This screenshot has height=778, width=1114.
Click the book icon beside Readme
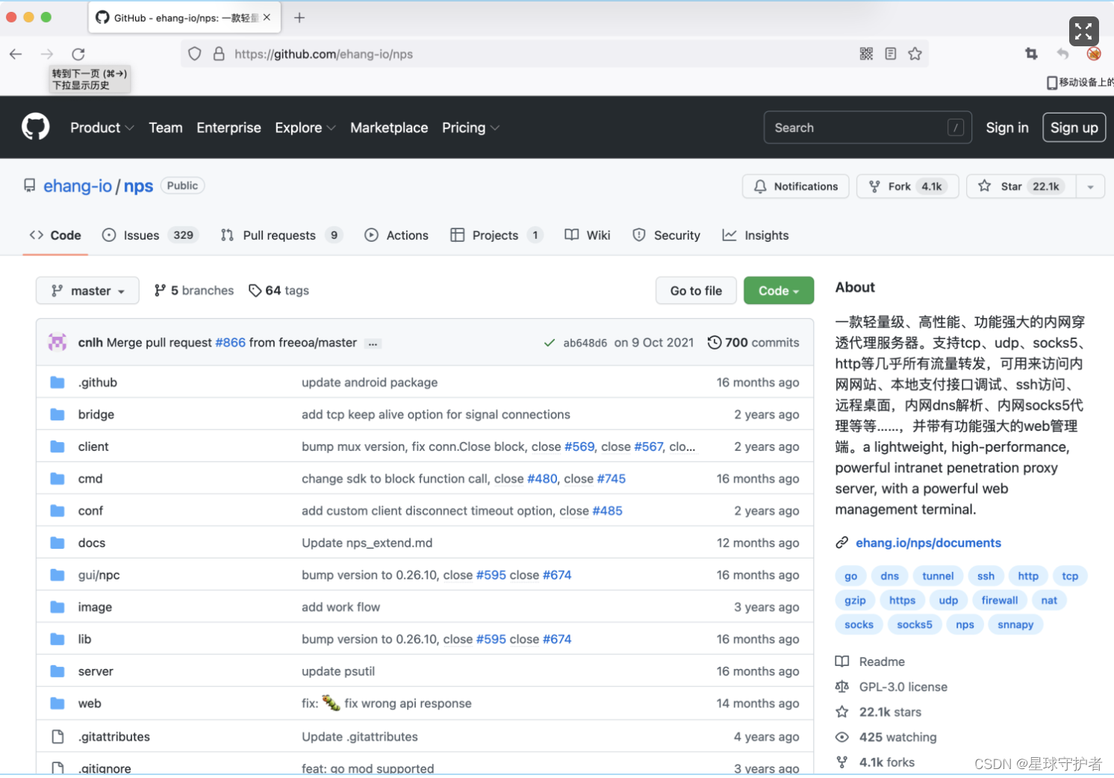tap(842, 662)
